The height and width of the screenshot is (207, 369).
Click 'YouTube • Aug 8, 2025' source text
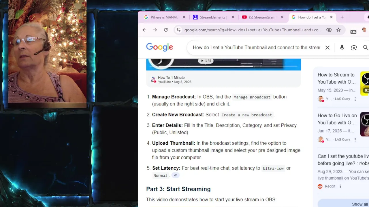pos(174,82)
